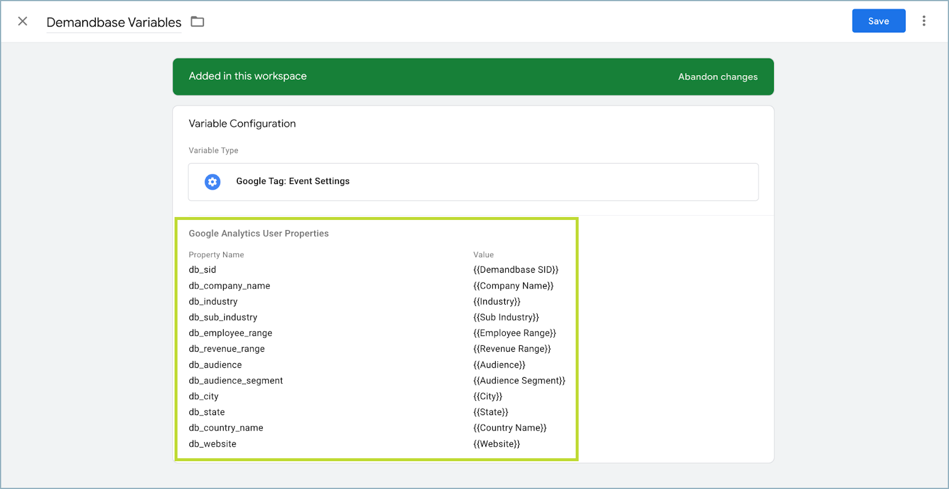Viewport: 949px width, 489px height.
Task: Select the db_revenue_range property name
Action: click(227, 349)
